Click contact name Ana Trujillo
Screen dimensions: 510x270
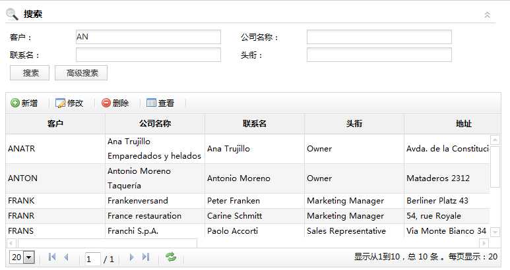point(228,149)
